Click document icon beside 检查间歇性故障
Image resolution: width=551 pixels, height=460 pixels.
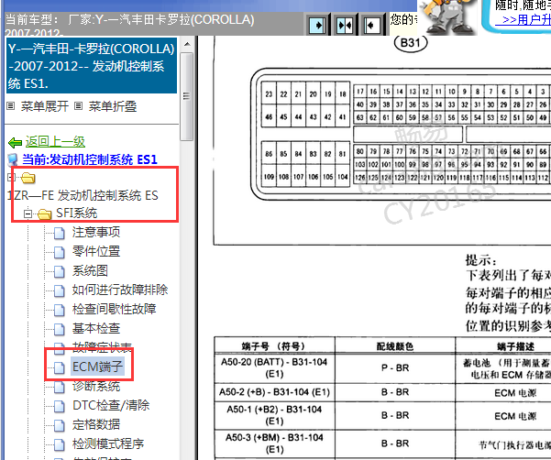point(60,310)
